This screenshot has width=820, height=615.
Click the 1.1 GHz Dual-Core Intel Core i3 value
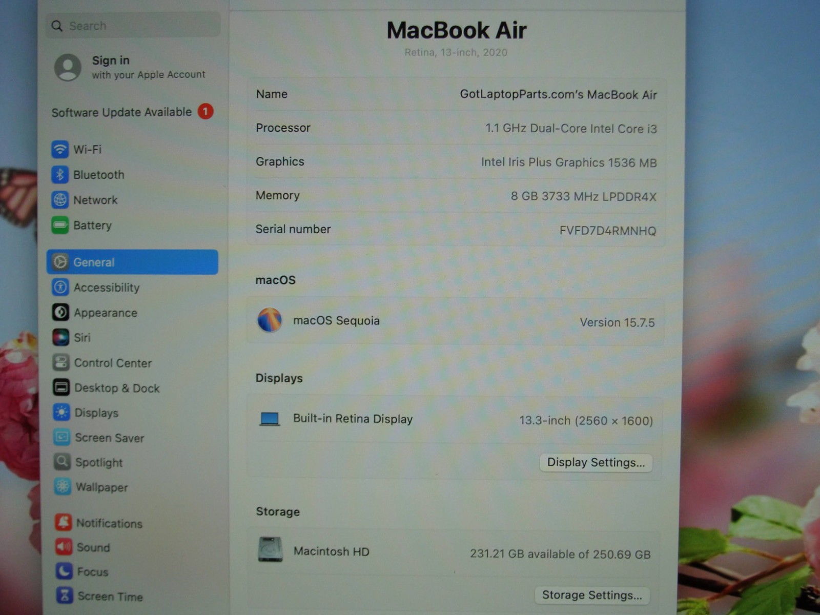[x=571, y=129]
